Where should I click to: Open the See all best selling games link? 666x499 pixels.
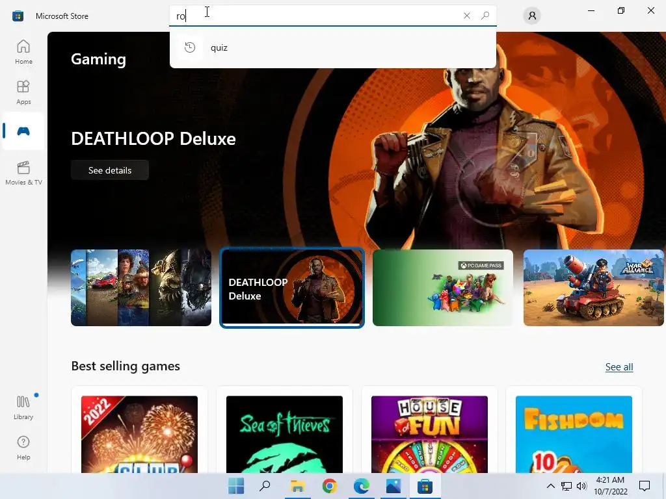(619, 367)
